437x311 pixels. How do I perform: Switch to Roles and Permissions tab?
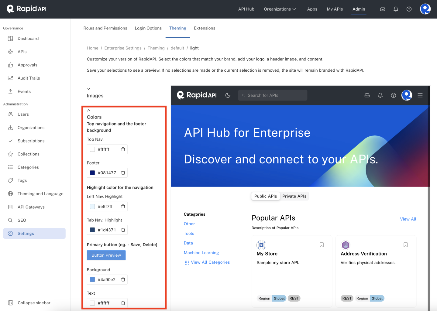pos(105,28)
